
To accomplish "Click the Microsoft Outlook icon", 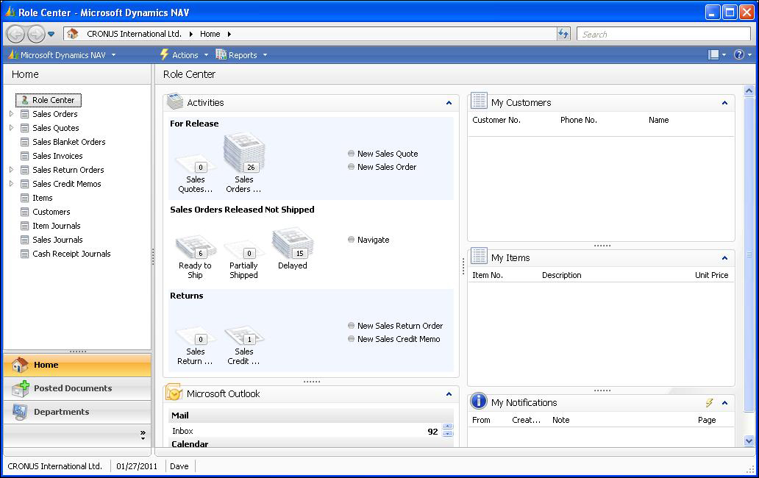I will (x=174, y=393).
